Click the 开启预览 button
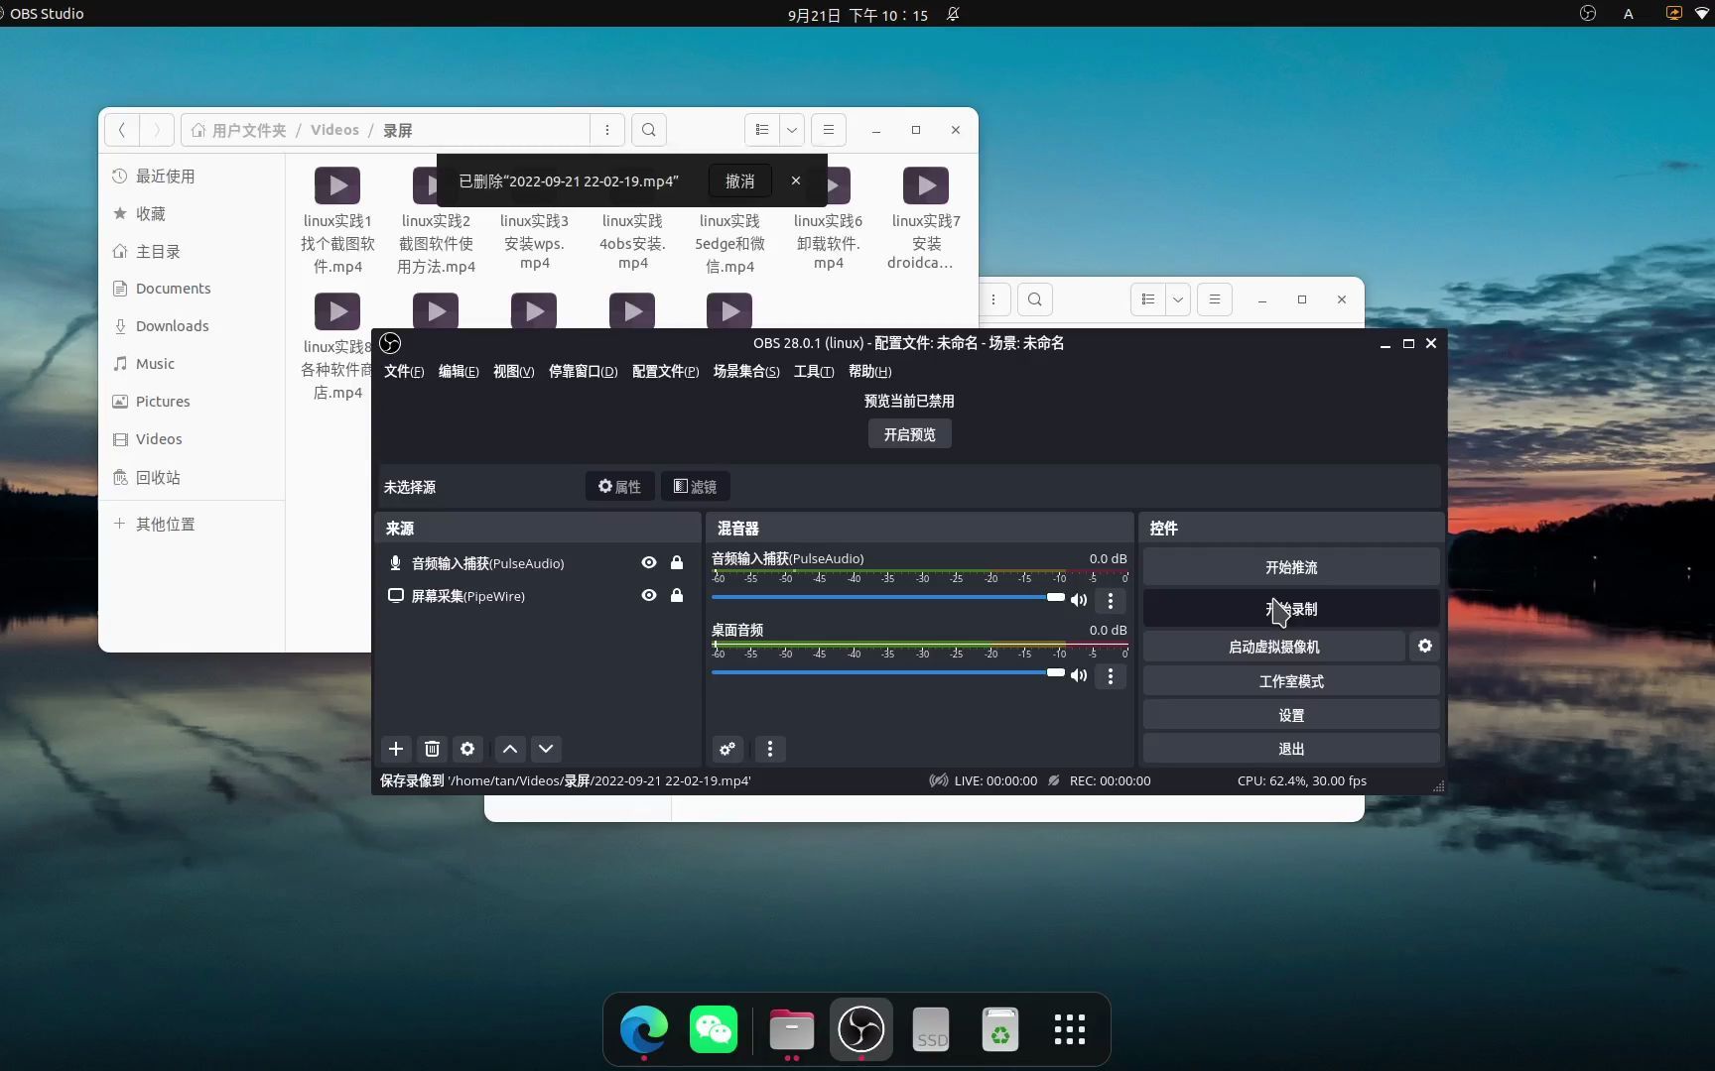Image resolution: width=1715 pixels, height=1071 pixels. point(910,434)
